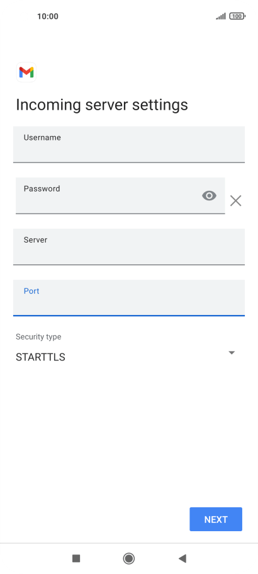Clear the password using the X icon
Viewport: 258px width, 574px height.
point(236,200)
